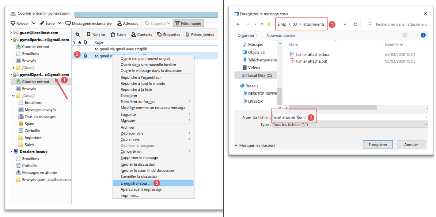Click the refresh button in save dialog
The width and height of the screenshot is (436, 217).
coord(355,24)
